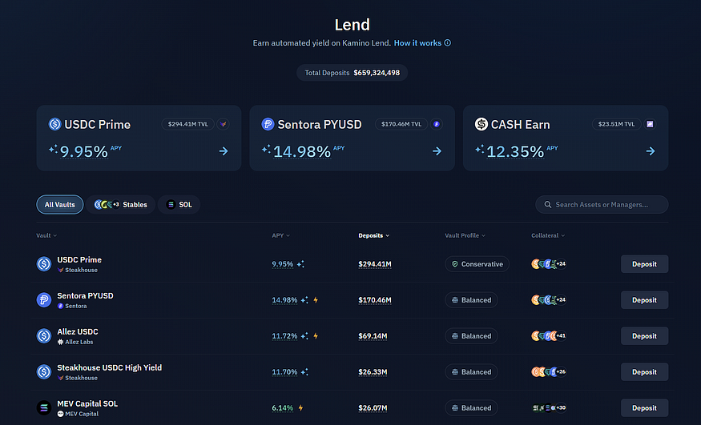Image resolution: width=701 pixels, height=425 pixels.
Task: Click the $294.41M TVL pill in USDC Prime card
Action: point(187,124)
